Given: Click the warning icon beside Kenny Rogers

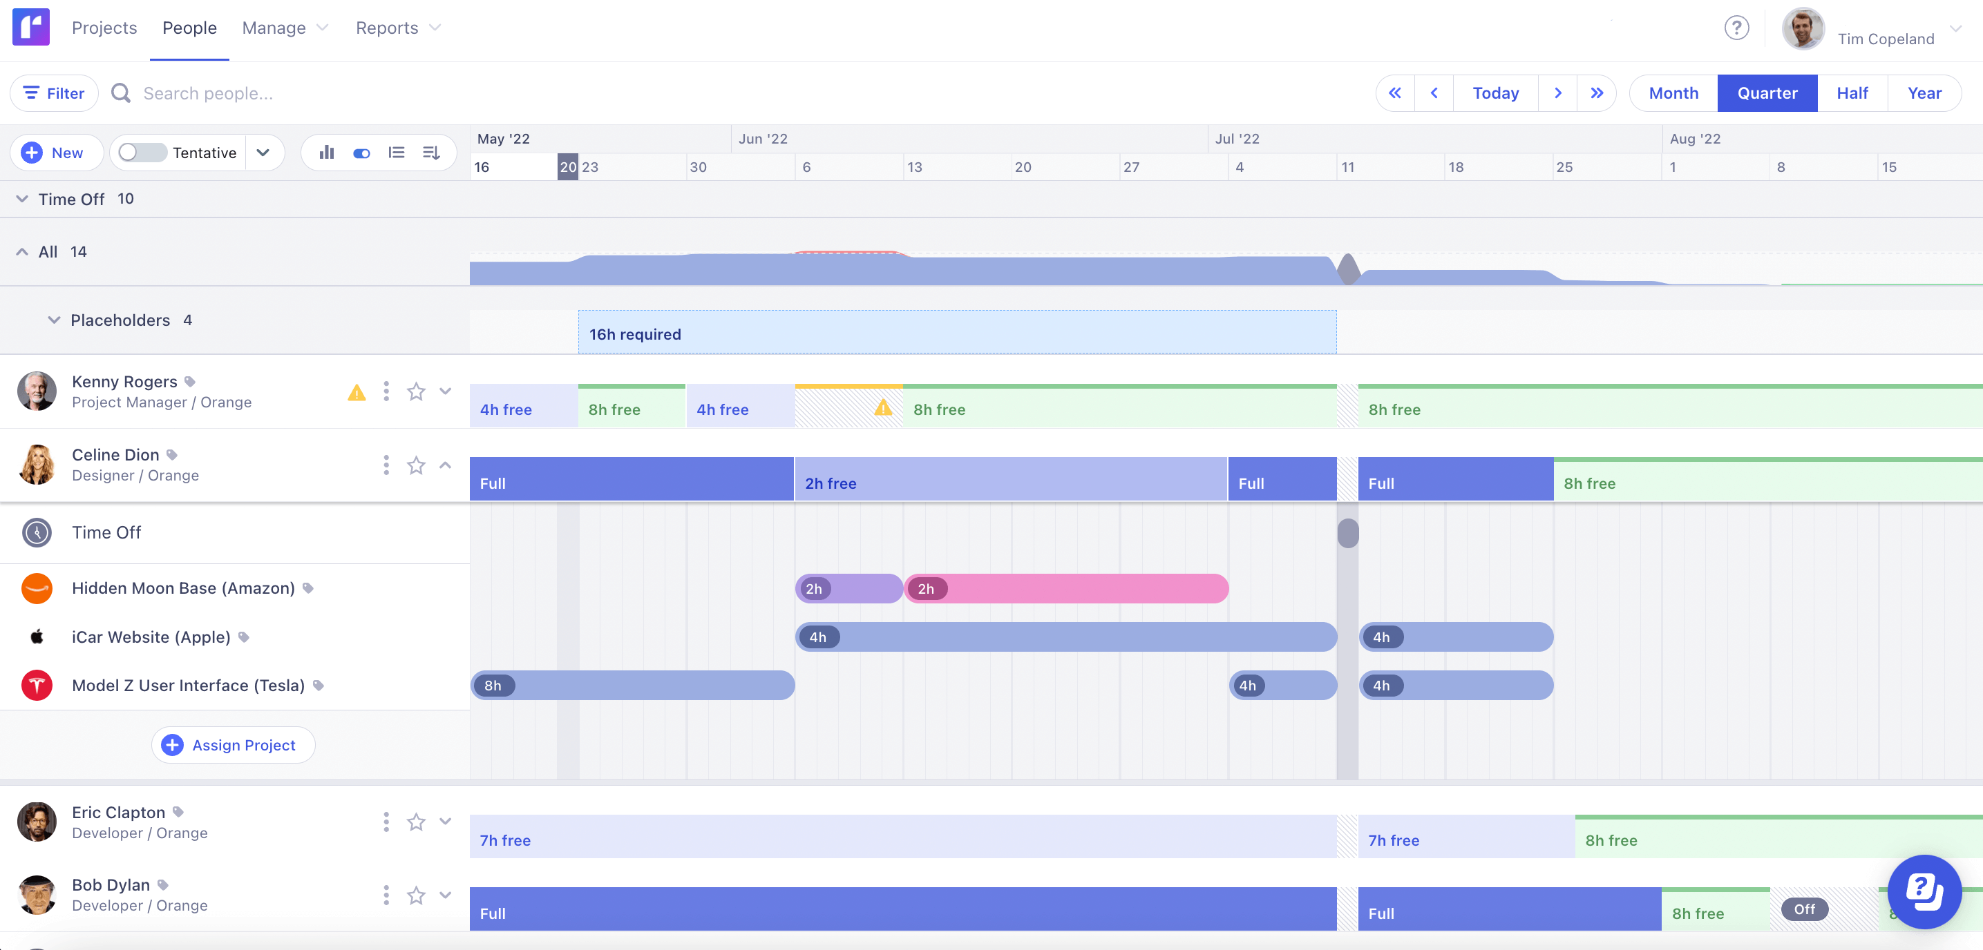Looking at the screenshot, I should pyautogui.click(x=357, y=392).
